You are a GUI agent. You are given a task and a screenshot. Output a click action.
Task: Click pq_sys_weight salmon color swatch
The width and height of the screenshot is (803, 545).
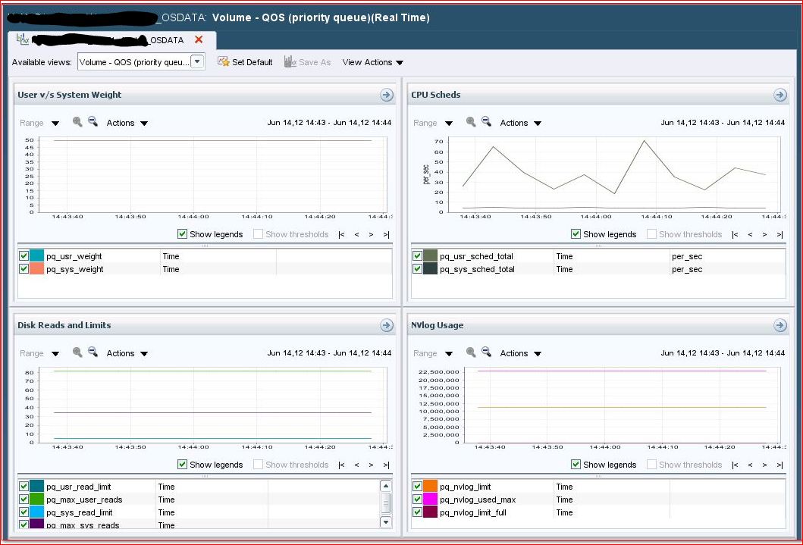click(x=37, y=269)
